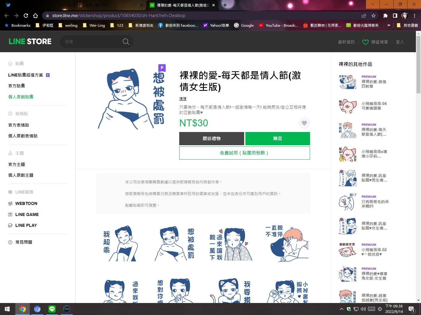Image resolution: width=421 pixels, height=315 pixels.
Task: Close the current LINE sticker tab
Action: click(214, 5)
